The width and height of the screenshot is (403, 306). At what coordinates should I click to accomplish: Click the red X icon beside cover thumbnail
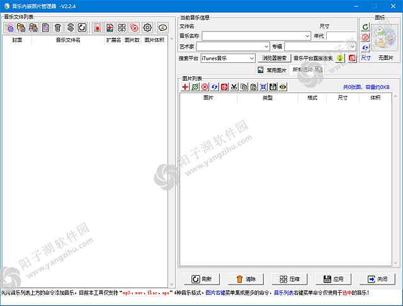click(365, 38)
